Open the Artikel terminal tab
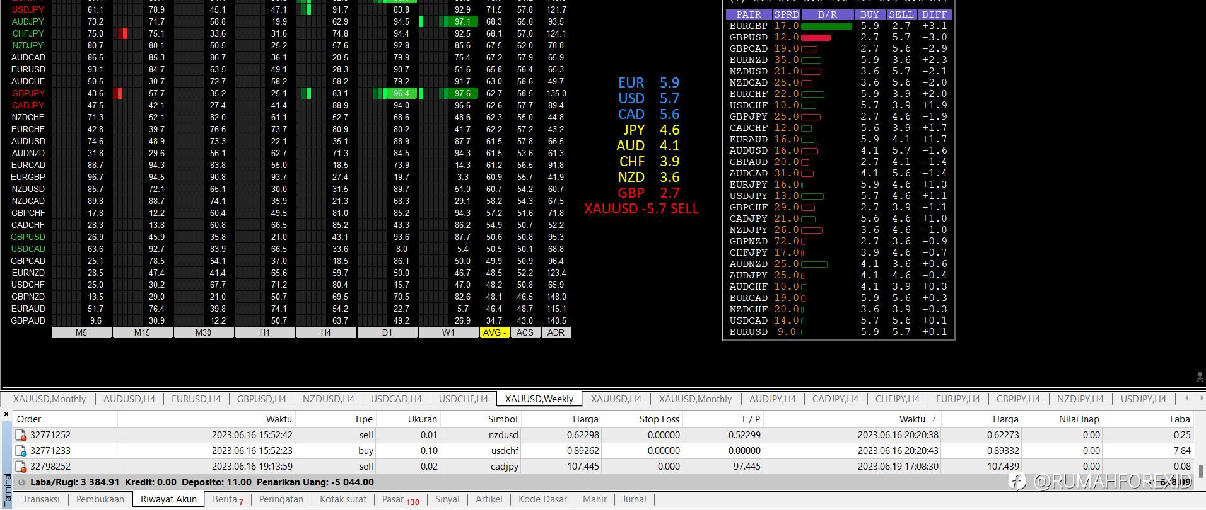Image resolution: width=1206 pixels, height=510 pixels. (x=489, y=499)
